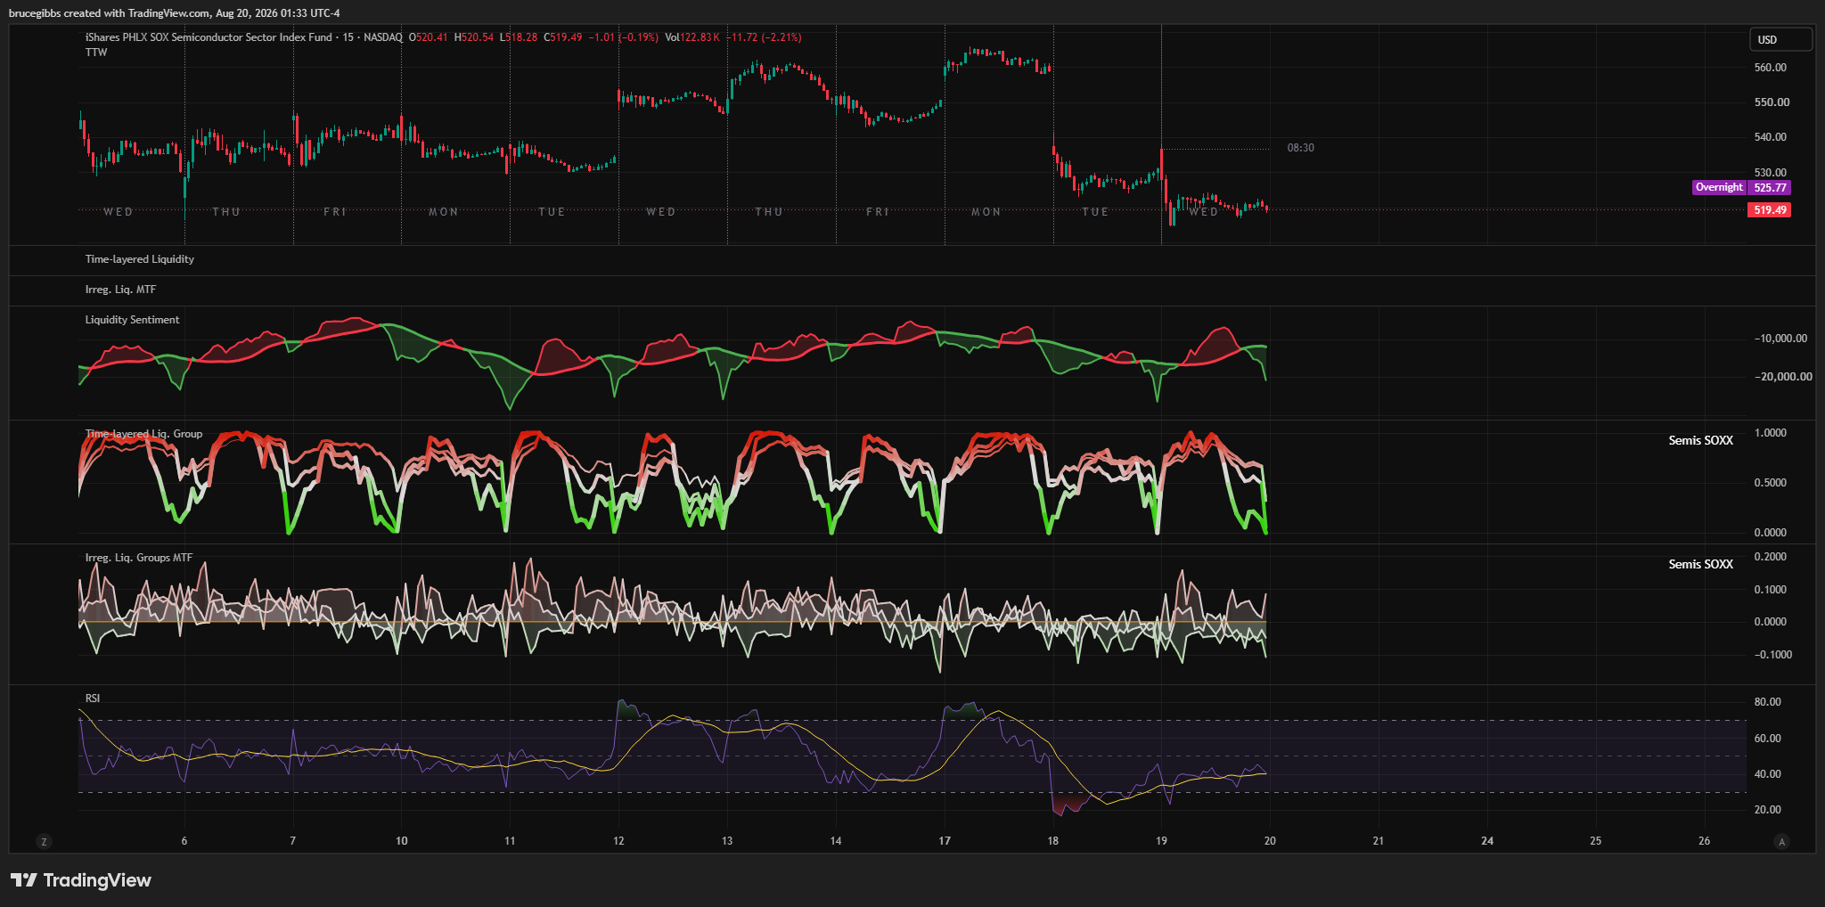Click Semis SOXX in Time-layered Liq. Group pane
Viewport: 1825px width, 907px height.
point(1700,441)
